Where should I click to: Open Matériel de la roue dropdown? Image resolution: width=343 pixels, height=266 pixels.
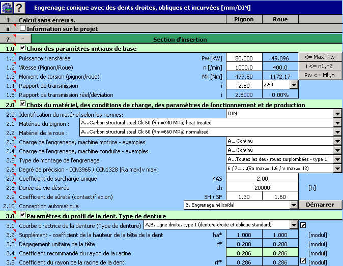(x=337, y=132)
